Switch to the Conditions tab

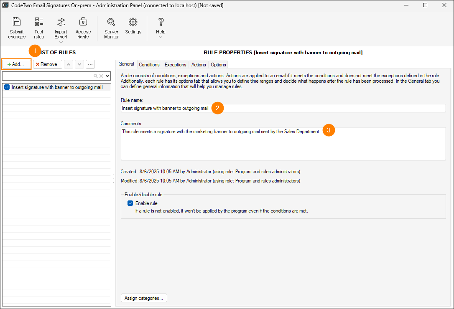[x=149, y=65]
